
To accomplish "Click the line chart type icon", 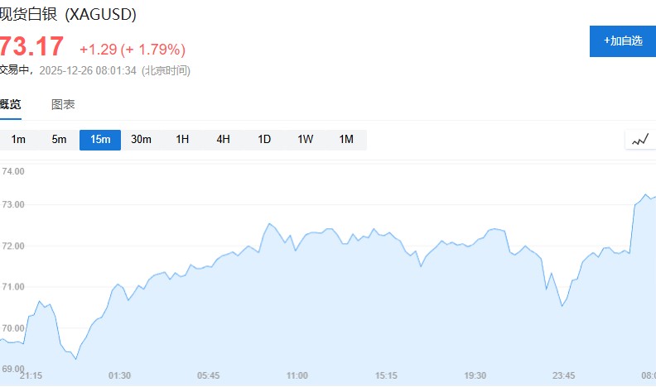I will coord(639,140).
